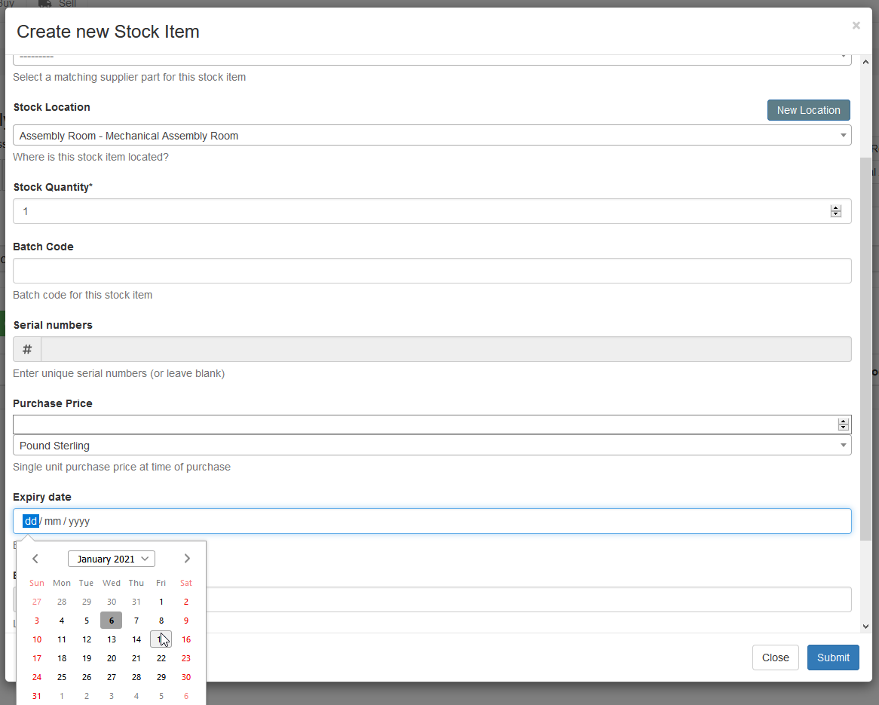Open the January 2021 month selector
This screenshot has width=879, height=705.
[x=112, y=559]
